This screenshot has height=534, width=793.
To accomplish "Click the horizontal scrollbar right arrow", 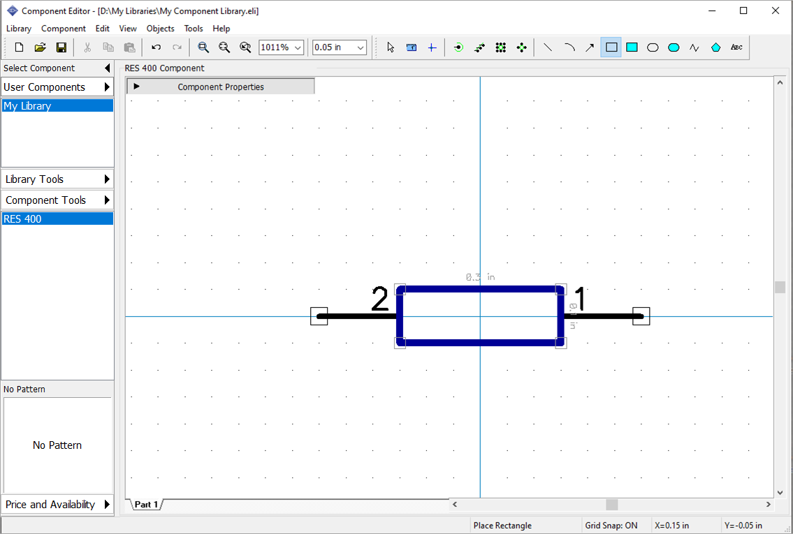I will (x=769, y=504).
